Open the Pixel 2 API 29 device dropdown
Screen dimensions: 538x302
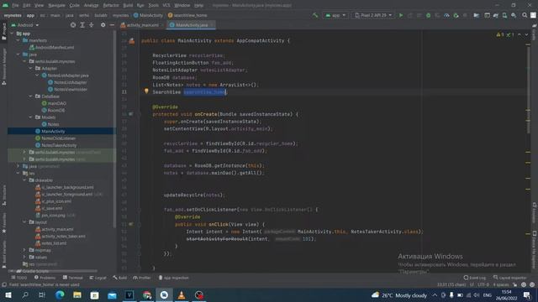coord(372,15)
